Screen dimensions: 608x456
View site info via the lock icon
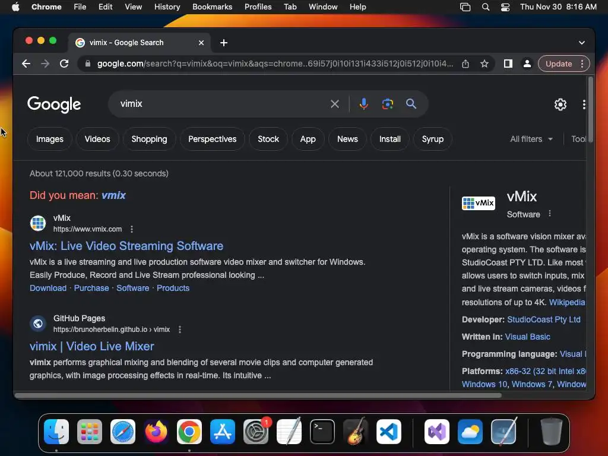pos(88,64)
